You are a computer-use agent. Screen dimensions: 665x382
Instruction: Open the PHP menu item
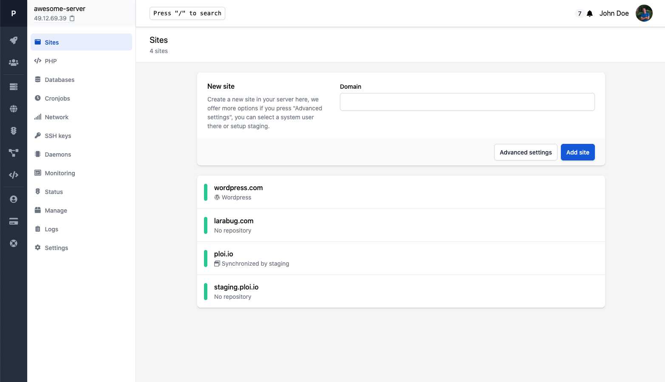click(81, 61)
